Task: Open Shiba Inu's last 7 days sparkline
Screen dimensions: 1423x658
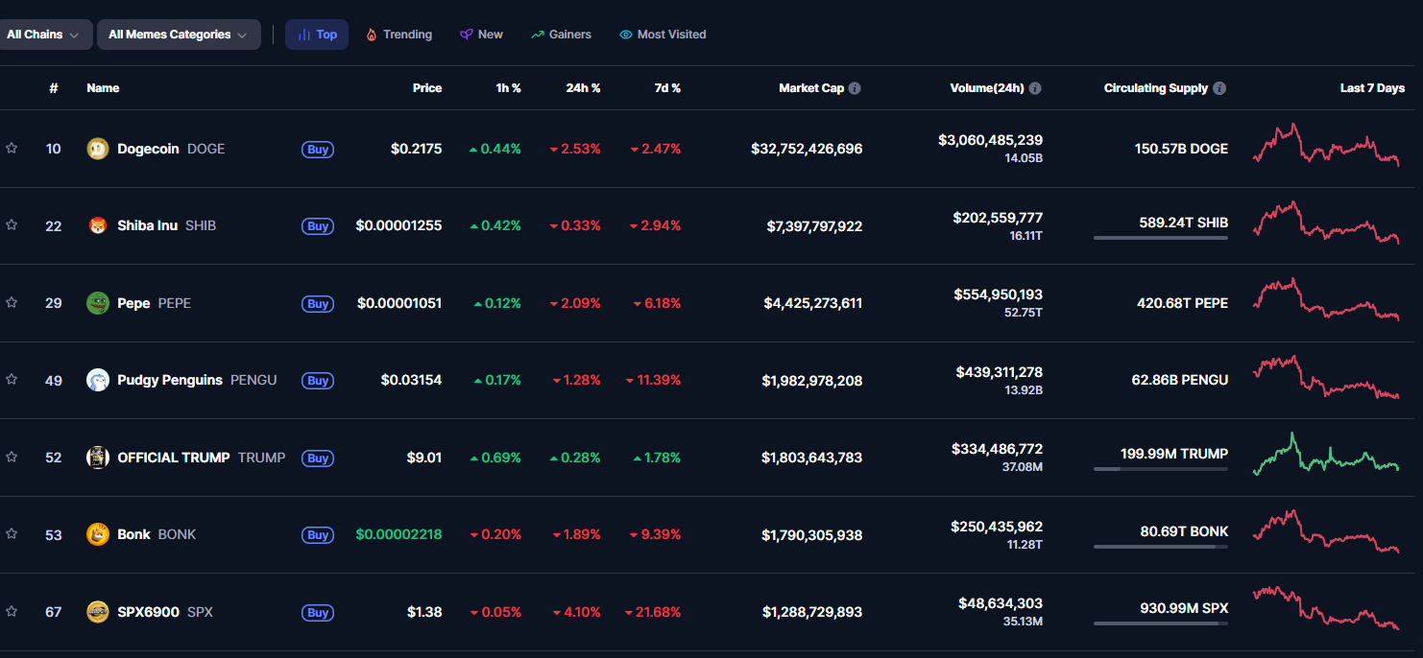Action: pyautogui.click(x=1326, y=223)
